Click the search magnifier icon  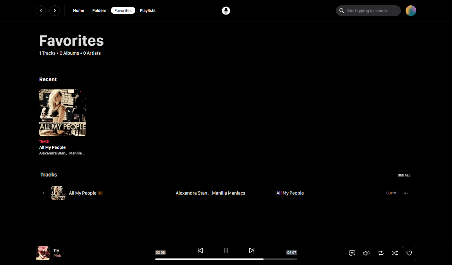[x=342, y=11]
